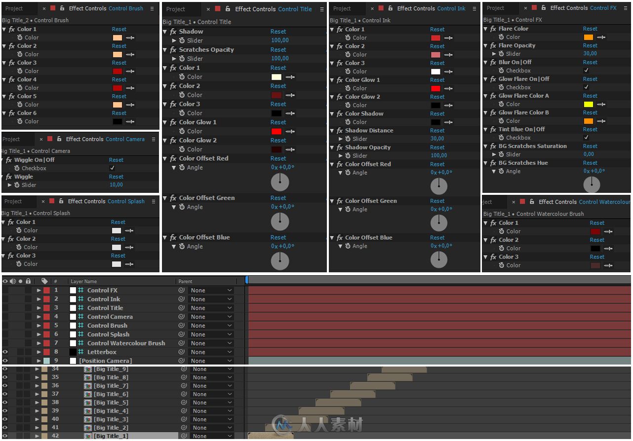Click the current time indicator in the timeline
This screenshot has height=441, width=633.
click(246, 280)
